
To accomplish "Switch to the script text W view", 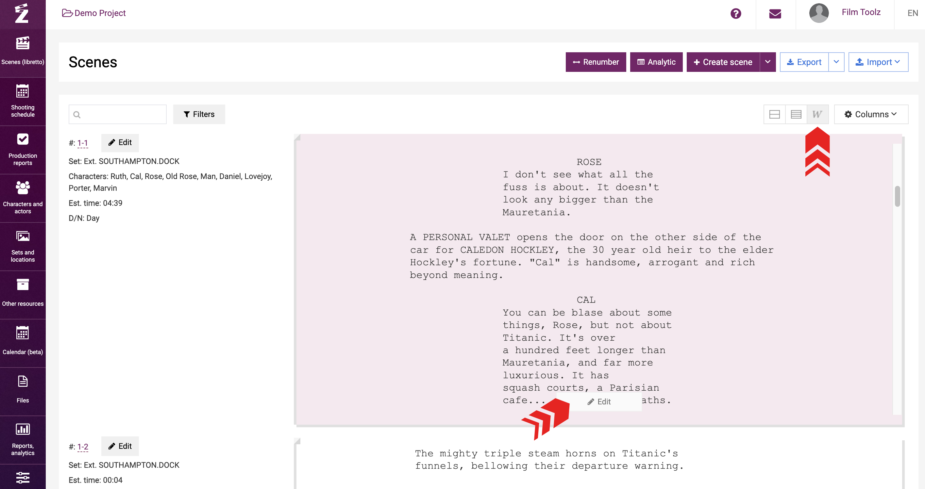I will (817, 114).
